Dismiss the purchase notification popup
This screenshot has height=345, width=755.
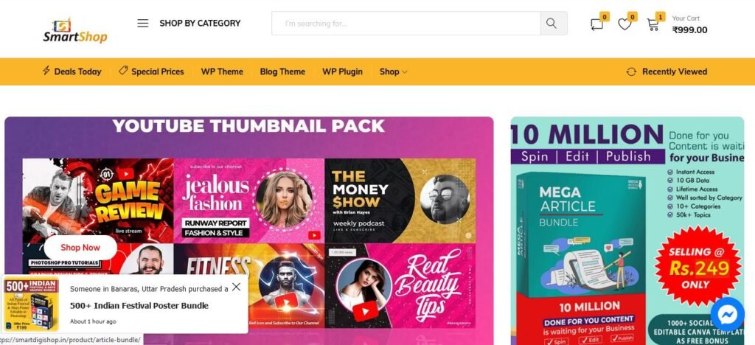coord(236,287)
